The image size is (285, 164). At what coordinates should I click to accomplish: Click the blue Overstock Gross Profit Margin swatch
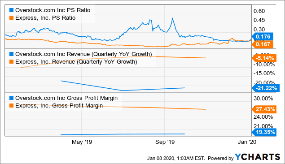coord(12,98)
